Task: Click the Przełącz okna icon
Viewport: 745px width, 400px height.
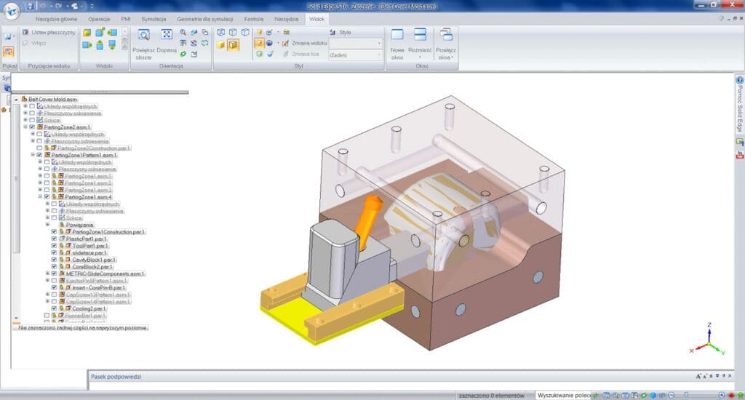Action: pyautogui.click(x=445, y=41)
